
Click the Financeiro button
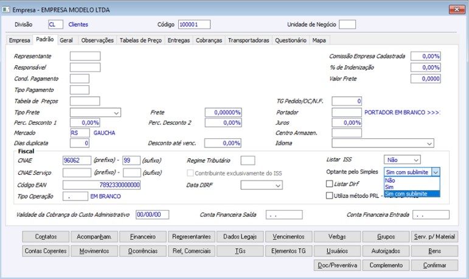point(143,236)
